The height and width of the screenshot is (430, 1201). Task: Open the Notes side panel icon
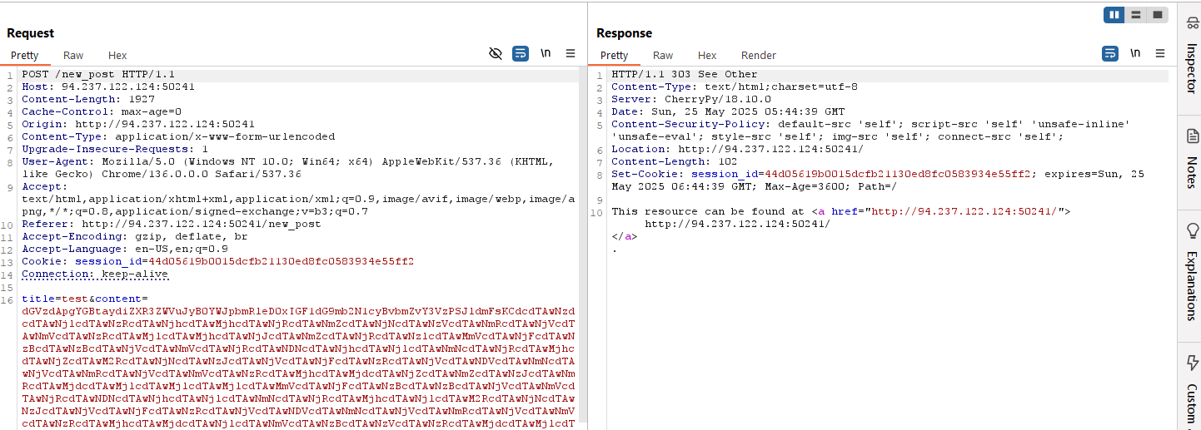(1192, 136)
